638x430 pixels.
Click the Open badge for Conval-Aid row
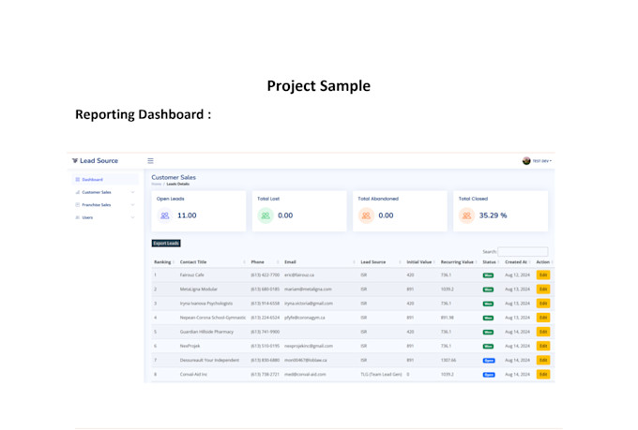click(x=489, y=375)
